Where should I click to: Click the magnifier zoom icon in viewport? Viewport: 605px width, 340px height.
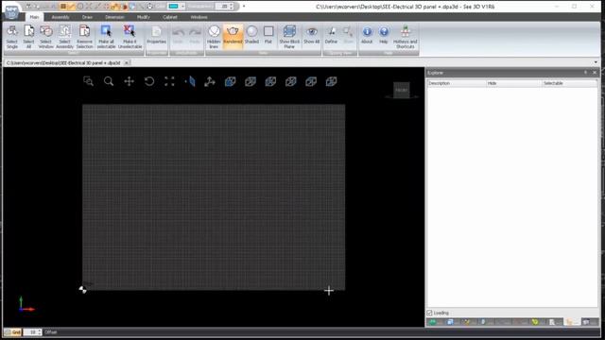coord(109,81)
